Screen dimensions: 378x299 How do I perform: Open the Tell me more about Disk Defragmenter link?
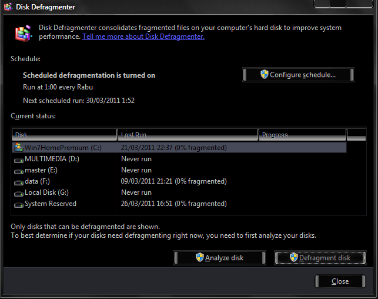click(x=143, y=36)
